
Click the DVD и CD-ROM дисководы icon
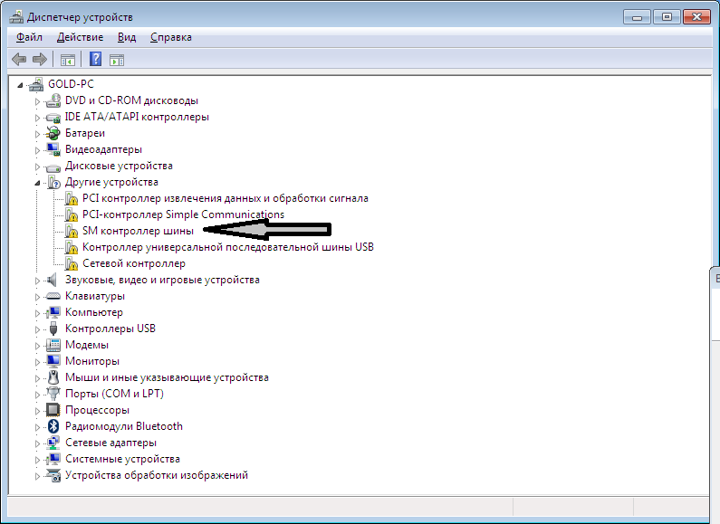[53, 100]
